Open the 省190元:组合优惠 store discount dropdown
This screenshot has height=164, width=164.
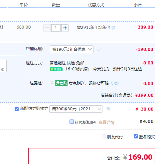point(72,49)
